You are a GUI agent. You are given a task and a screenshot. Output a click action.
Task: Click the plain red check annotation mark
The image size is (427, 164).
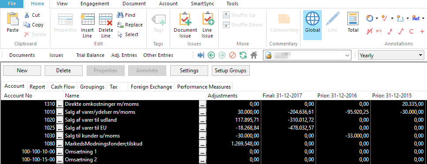click(x=400, y=31)
